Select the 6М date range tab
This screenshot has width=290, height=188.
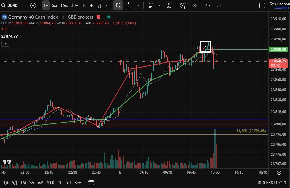click(x=41, y=183)
